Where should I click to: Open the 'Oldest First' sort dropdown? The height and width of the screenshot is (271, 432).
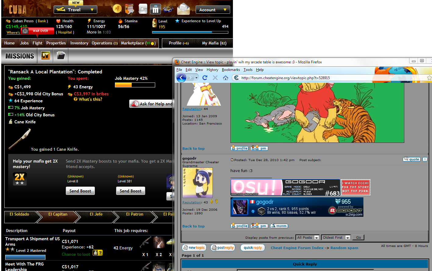pos(336,238)
